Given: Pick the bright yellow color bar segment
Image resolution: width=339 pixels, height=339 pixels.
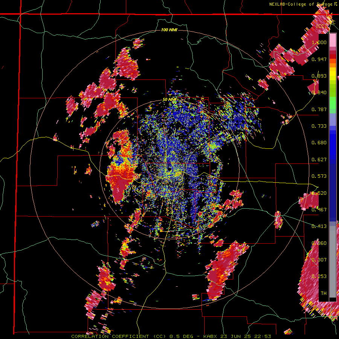Looking at the screenshot, I should pos(333,74).
